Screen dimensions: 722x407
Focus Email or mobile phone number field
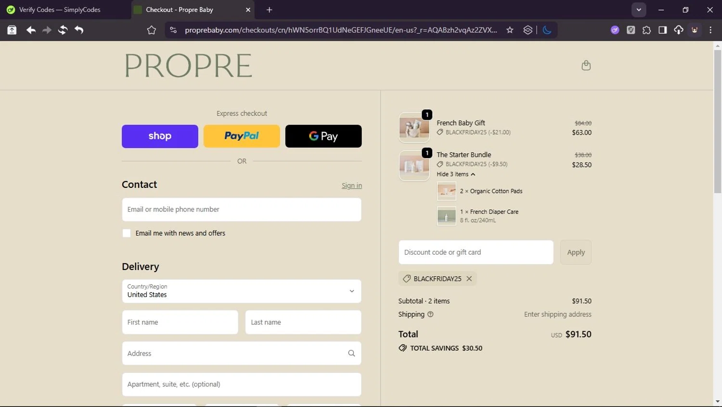pyautogui.click(x=242, y=210)
